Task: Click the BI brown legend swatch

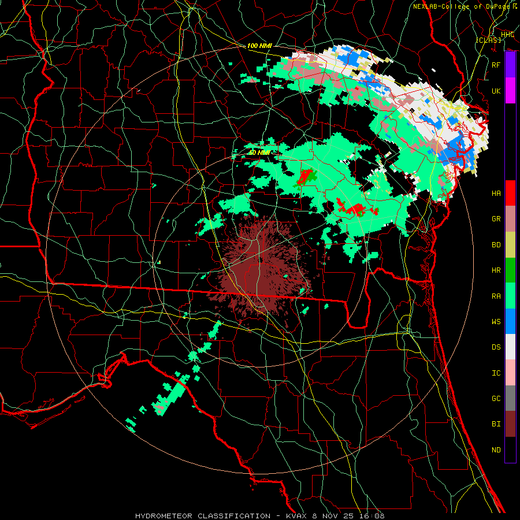Action: coord(510,424)
